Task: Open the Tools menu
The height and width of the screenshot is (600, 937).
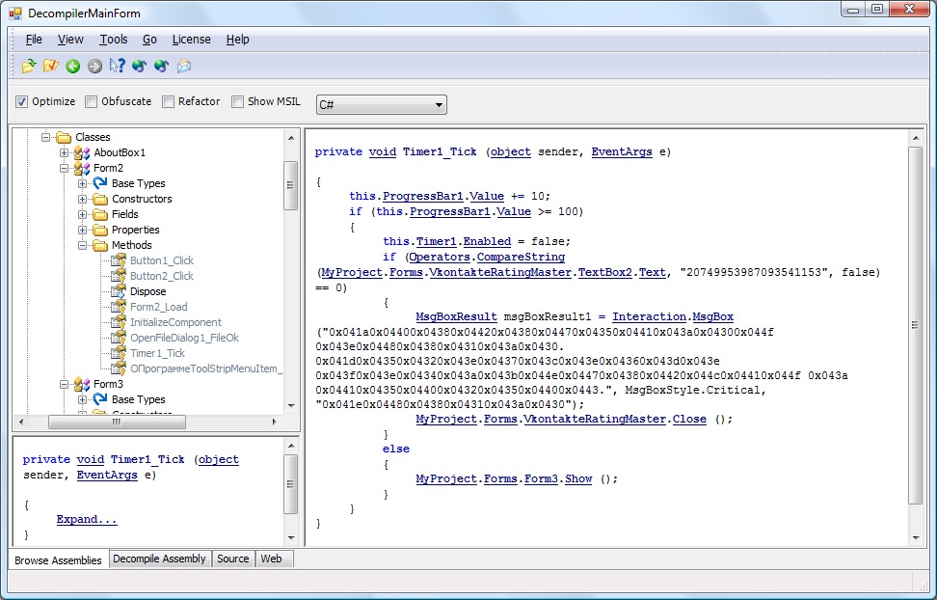Action: (114, 40)
